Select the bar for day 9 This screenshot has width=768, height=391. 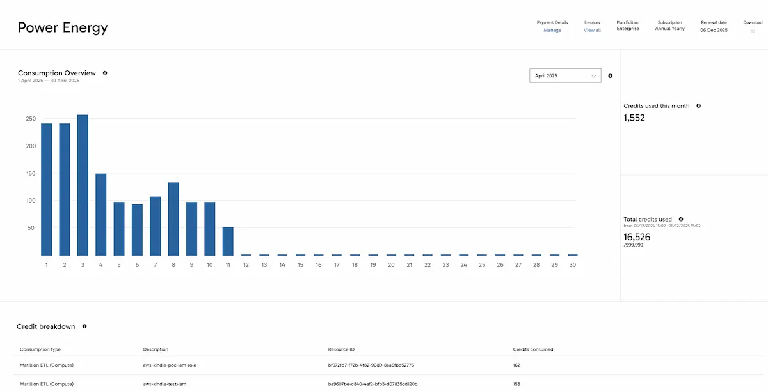tap(191, 228)
